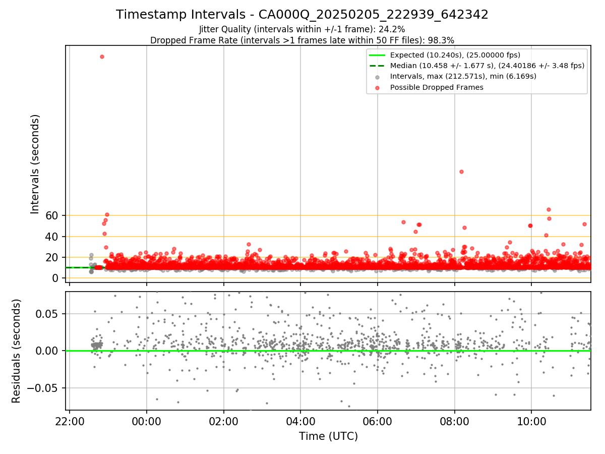Click the highest red outlier point near 22:50
Screen dimensions: 605x454
[102, 56]
